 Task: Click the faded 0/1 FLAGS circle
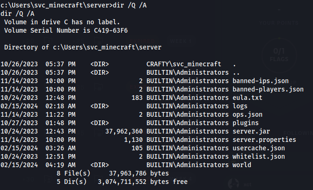pos(279,55)
